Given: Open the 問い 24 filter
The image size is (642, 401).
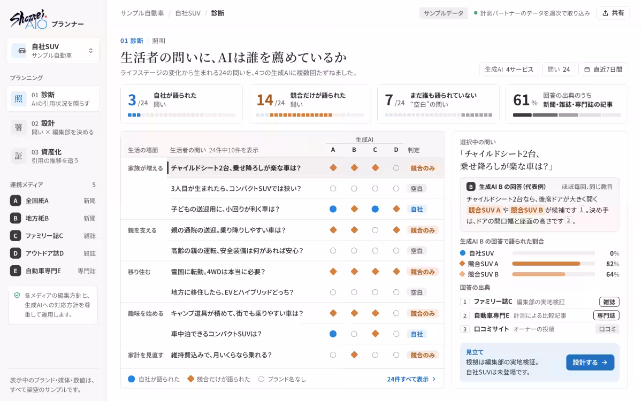Looking at the screenshot, I should coord(559,69).
